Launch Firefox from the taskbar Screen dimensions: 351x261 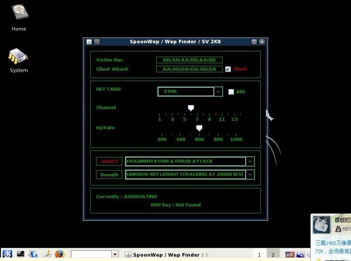pos(59,254)
